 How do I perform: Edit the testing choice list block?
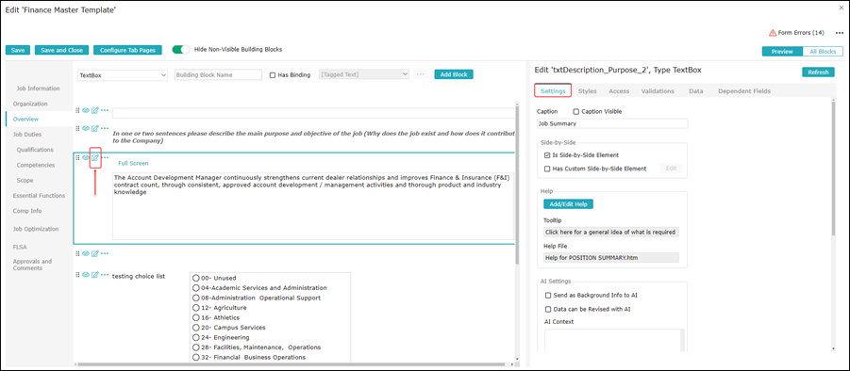tap(95, 275)
